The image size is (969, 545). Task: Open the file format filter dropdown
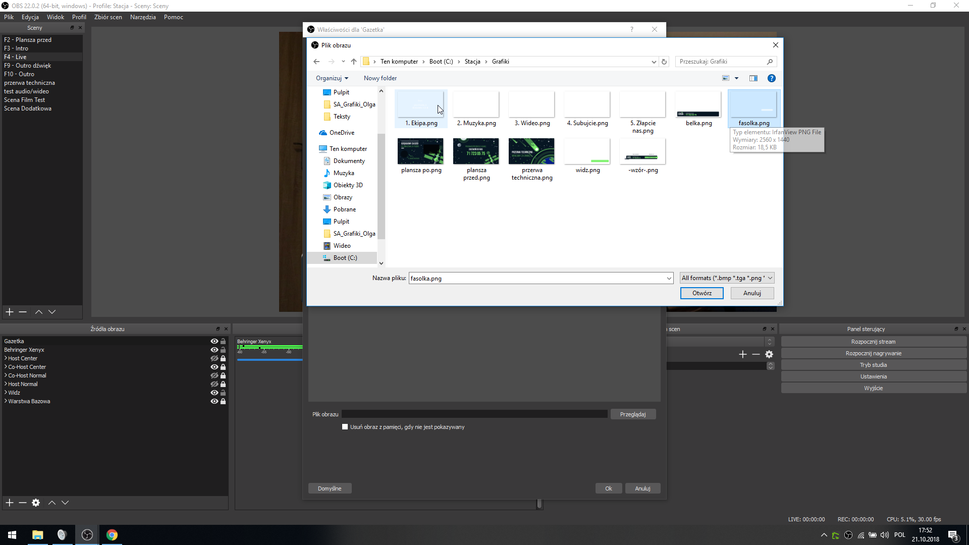click(727, 278)
